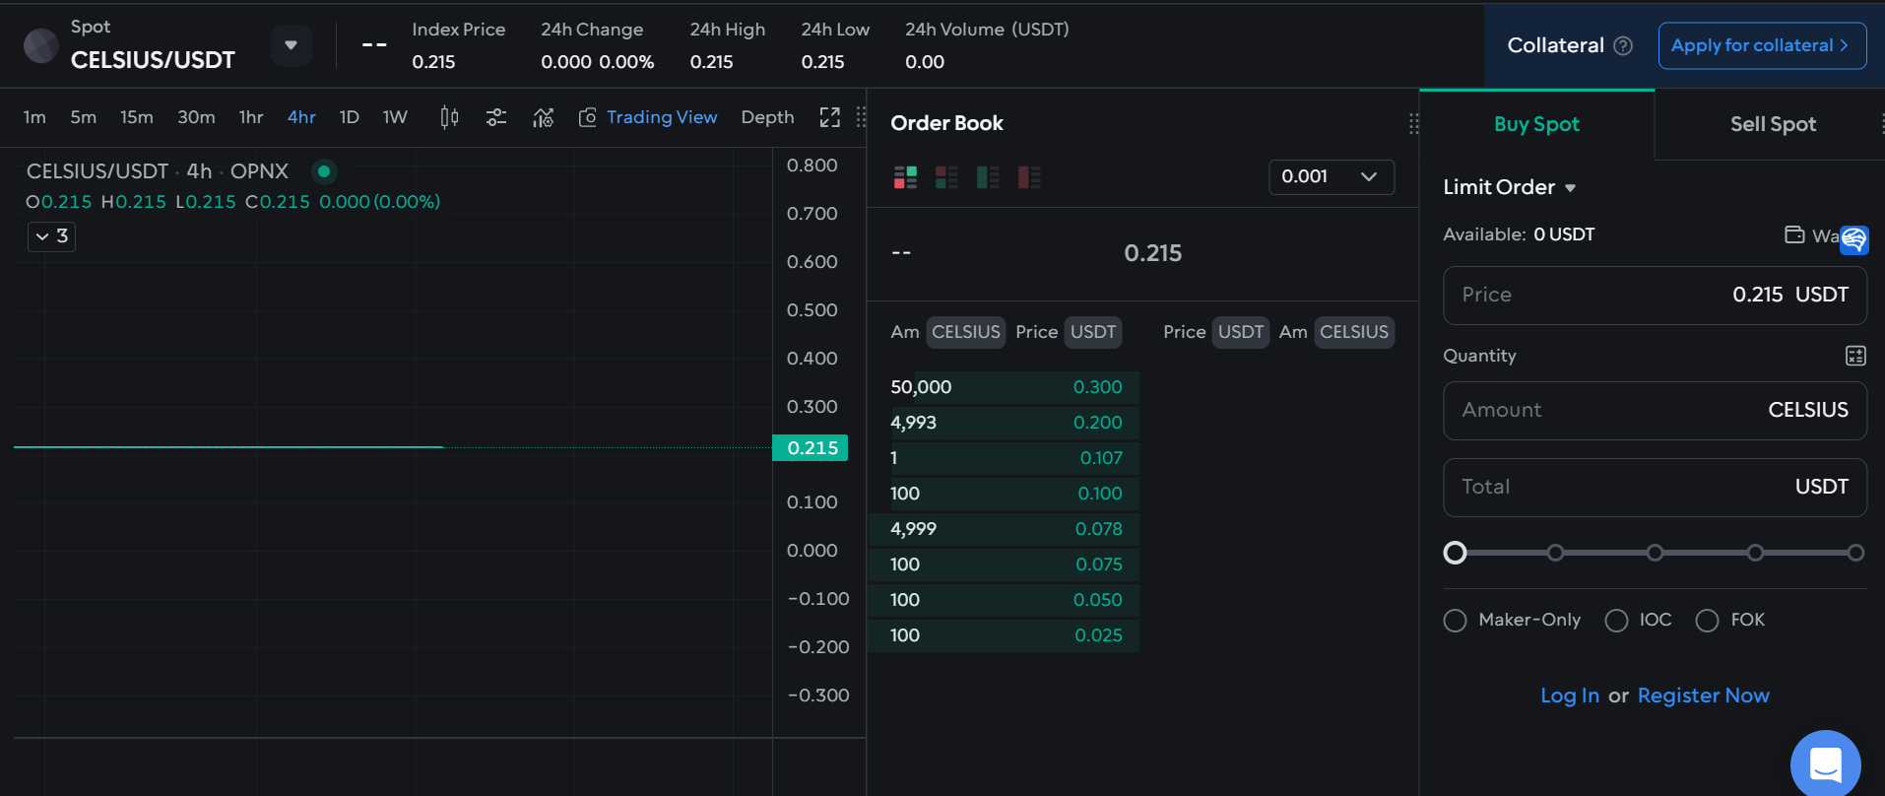Click Apply for collateral button
The width and height of the screenshot is (1885, 796).
point(1761,46)
